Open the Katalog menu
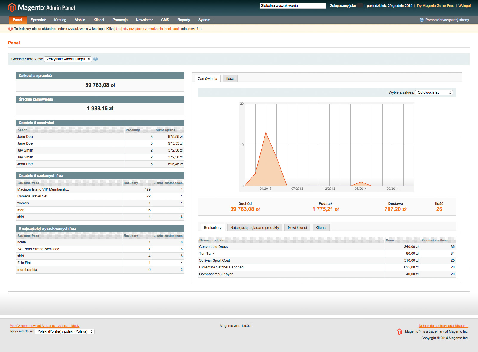 coord(60,20)
